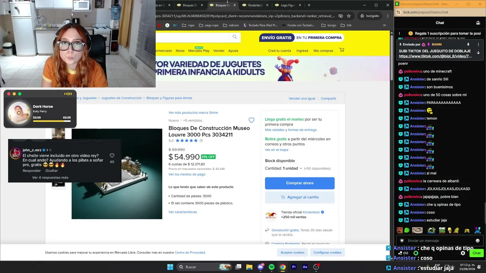Image resolution: width=486 pixels, height=273 pixels.
Task: Seek in the Dark Horse progress bar
Action: (x=52, y=121)
